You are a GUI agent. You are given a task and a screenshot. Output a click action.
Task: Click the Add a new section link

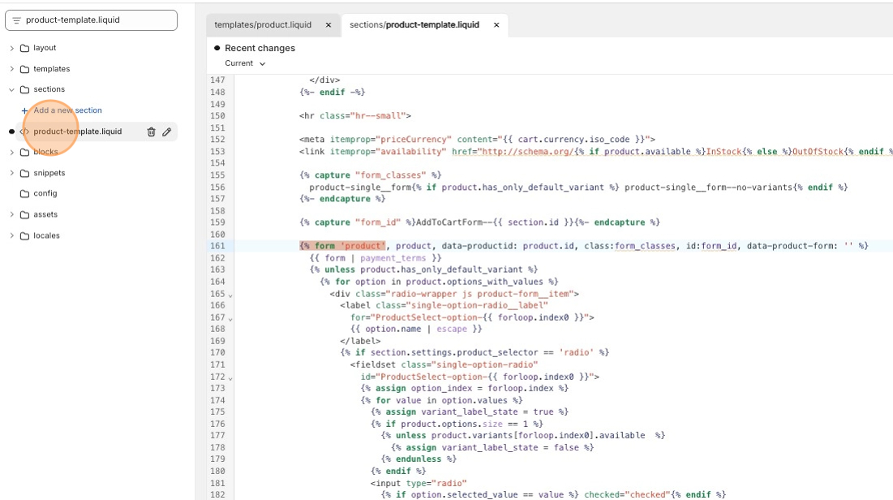(67, 110)
